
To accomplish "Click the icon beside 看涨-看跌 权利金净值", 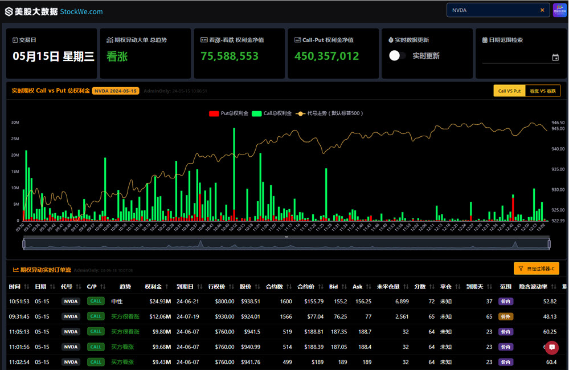I will point(204,40).
